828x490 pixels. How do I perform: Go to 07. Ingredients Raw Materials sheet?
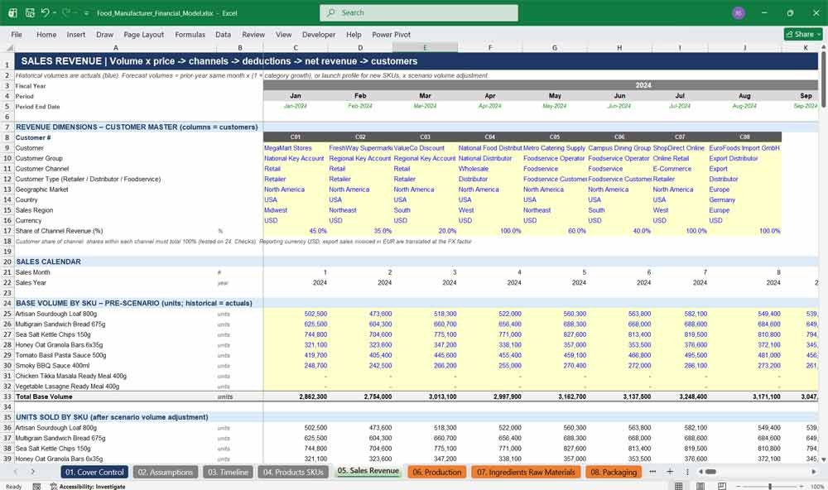[x=526, y=472]
